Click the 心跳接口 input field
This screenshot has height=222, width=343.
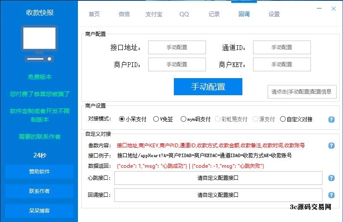[x=218, y=178]
